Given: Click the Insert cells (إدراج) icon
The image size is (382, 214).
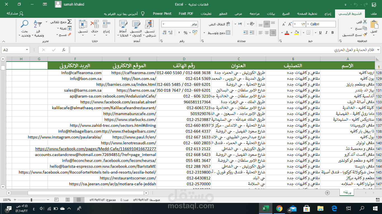Looking at the screenshot, I should point(107,24).
